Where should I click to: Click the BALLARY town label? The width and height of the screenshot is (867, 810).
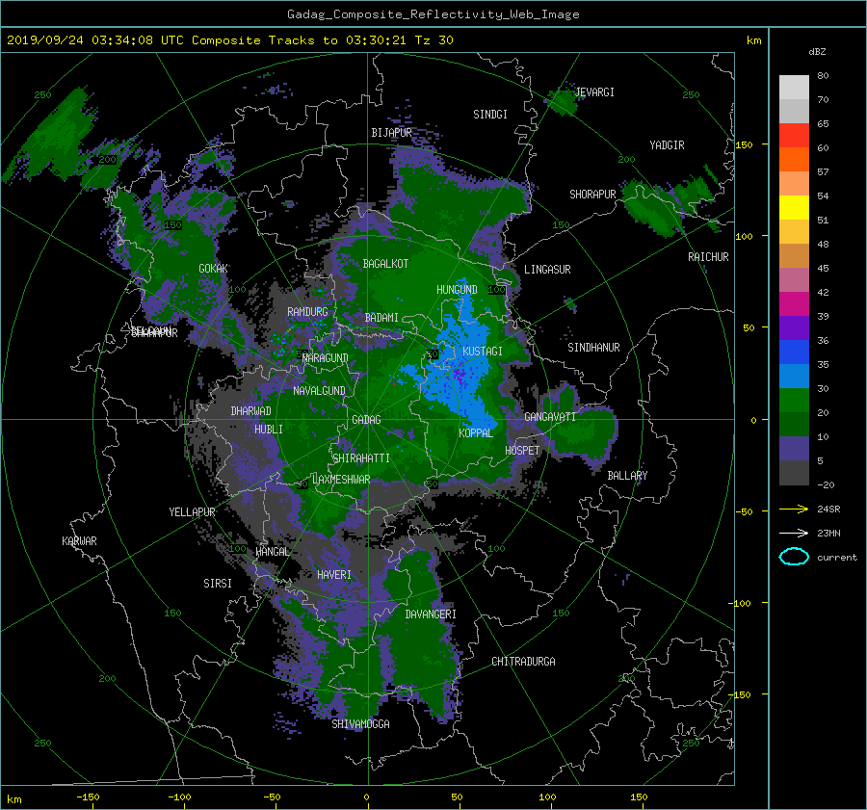point(627,476)
